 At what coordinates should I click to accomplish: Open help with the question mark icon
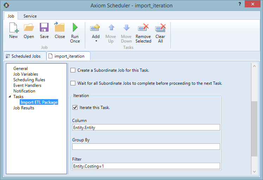(240, 4)
